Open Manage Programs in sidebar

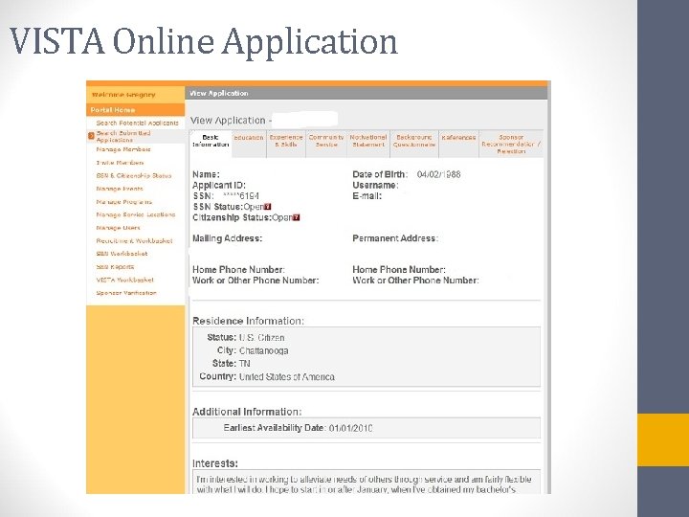tap(124, 202)
